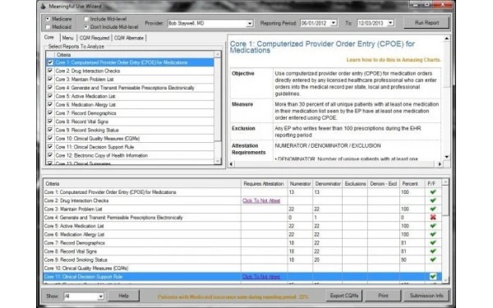Choose the Include Mid-level option
This screenshot has width=493, height=308.
pos(86,19)
